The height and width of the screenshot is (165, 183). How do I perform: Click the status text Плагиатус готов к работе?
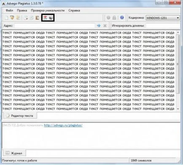[20, 160]
